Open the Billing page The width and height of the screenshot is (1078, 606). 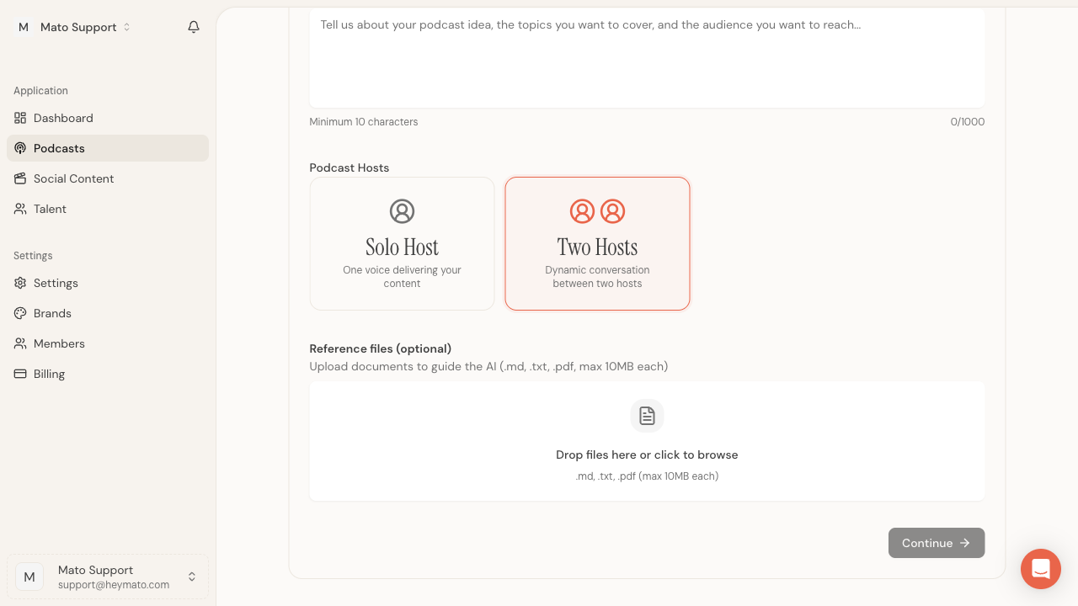(108, 374)
